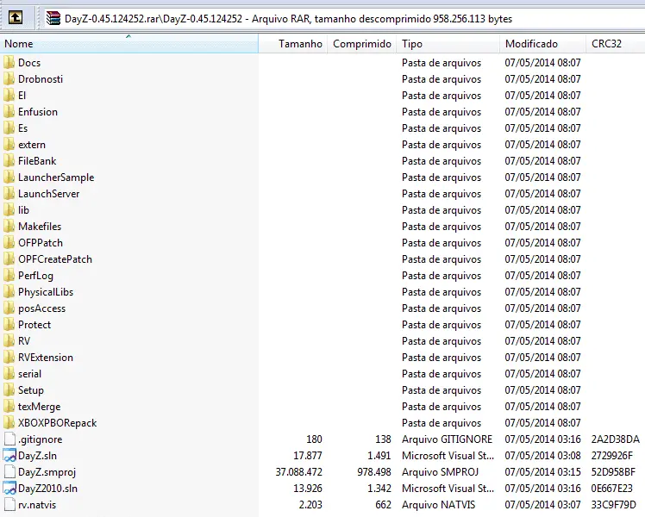Select the Docs folder icon
The image size is (645, 517).
(x=9, y=62)
